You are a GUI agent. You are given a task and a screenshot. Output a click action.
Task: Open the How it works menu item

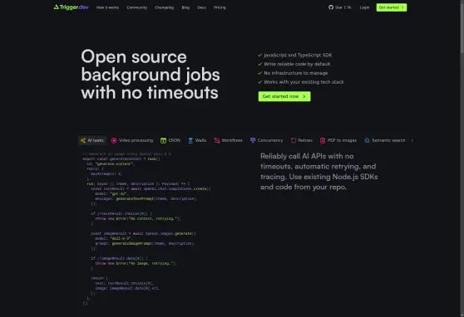point(107,7)
